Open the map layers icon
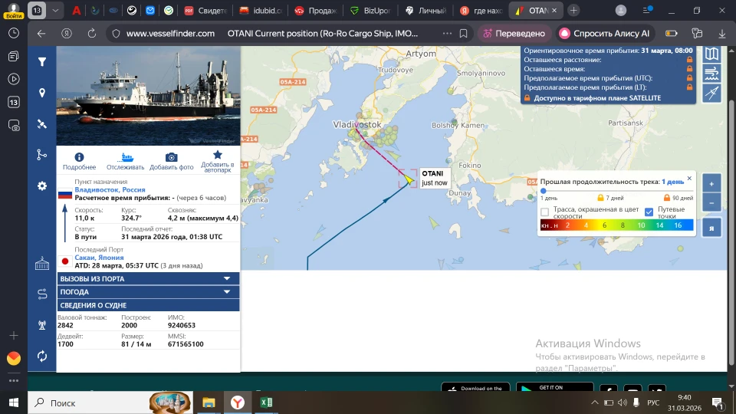Screen dimensions: 736x414 711,54
